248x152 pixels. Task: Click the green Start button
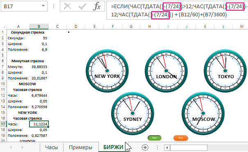pos(155,138)
